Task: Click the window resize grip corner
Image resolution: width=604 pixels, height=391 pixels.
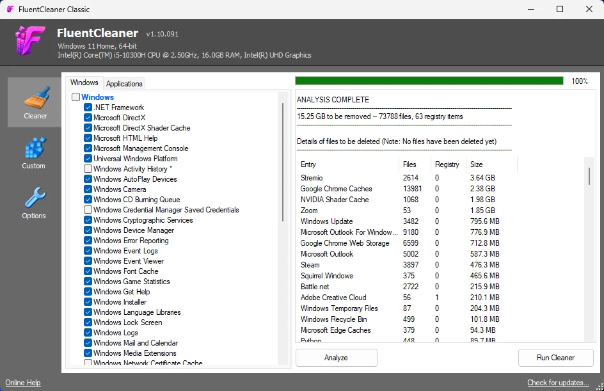Action: (600, 387)
